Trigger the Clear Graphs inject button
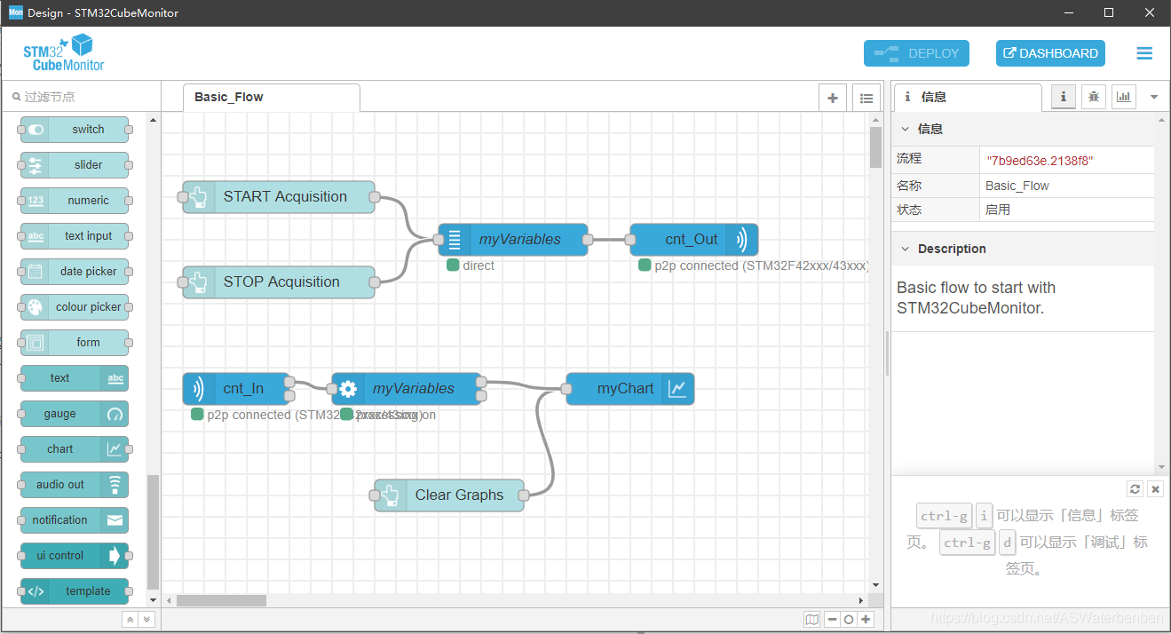This screenshot has height=634, width=1171. [x=375, y=495]
